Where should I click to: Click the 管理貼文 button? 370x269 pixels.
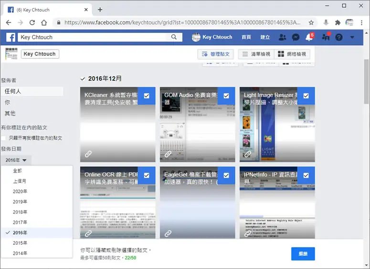tap(216, 54)
